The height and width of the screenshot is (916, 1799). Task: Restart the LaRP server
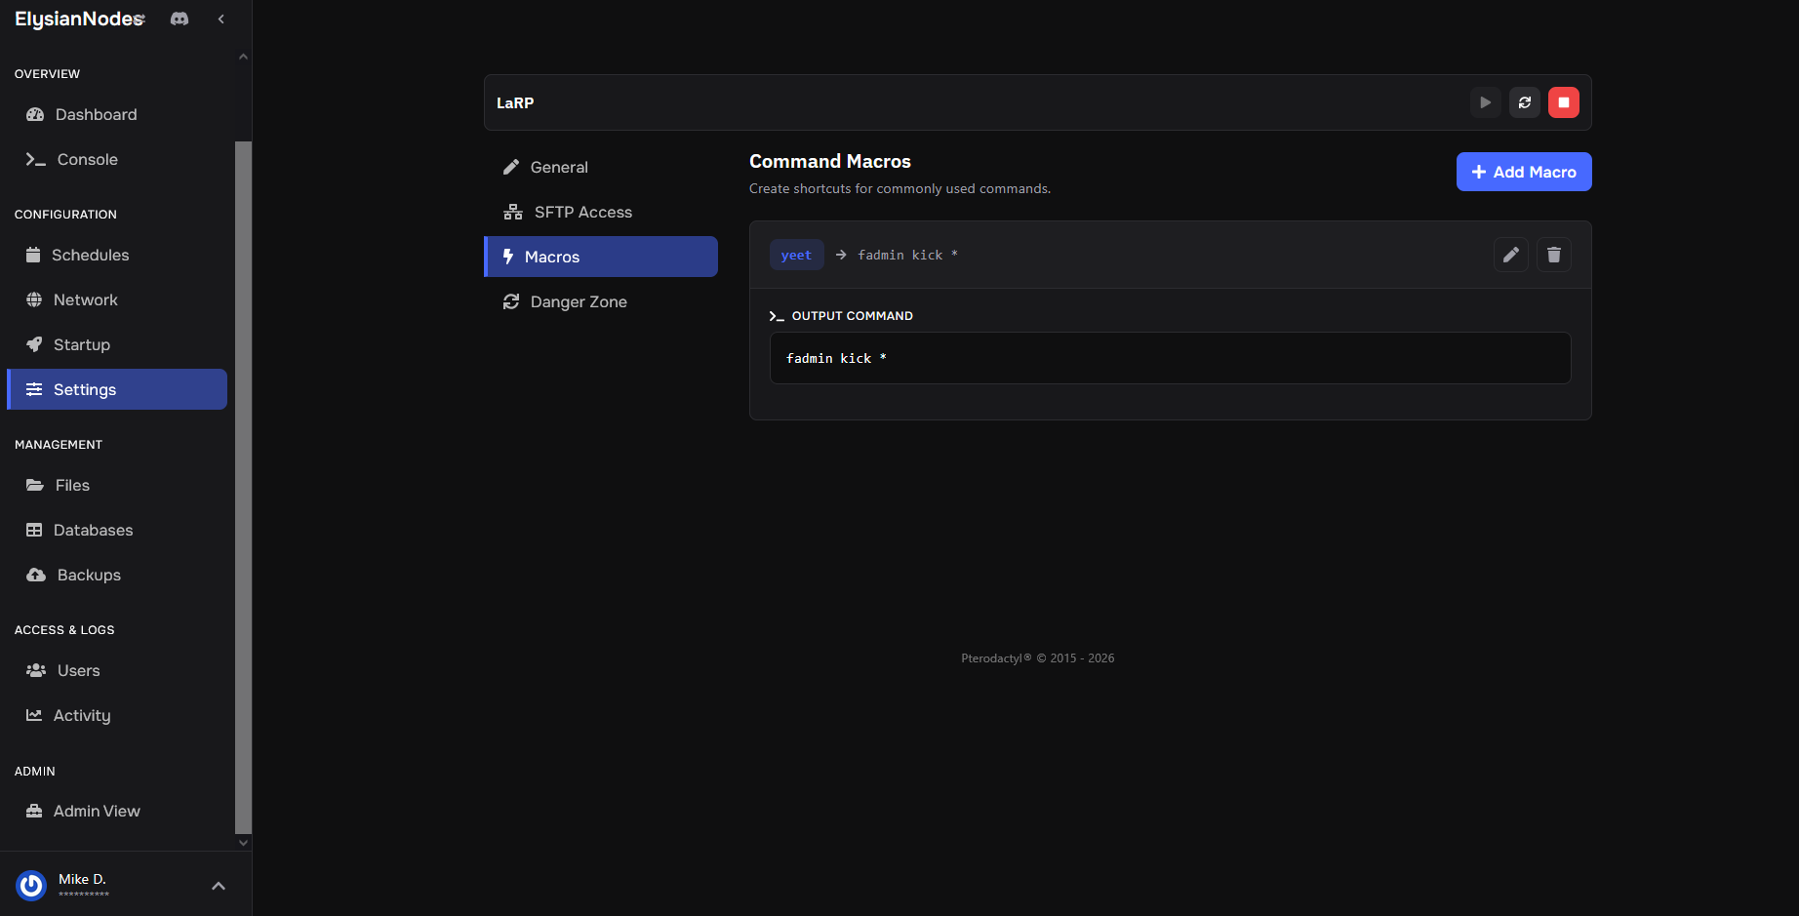click(1525, 102)
